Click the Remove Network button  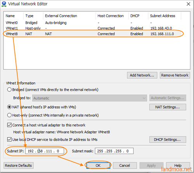(x=175, y=75)
